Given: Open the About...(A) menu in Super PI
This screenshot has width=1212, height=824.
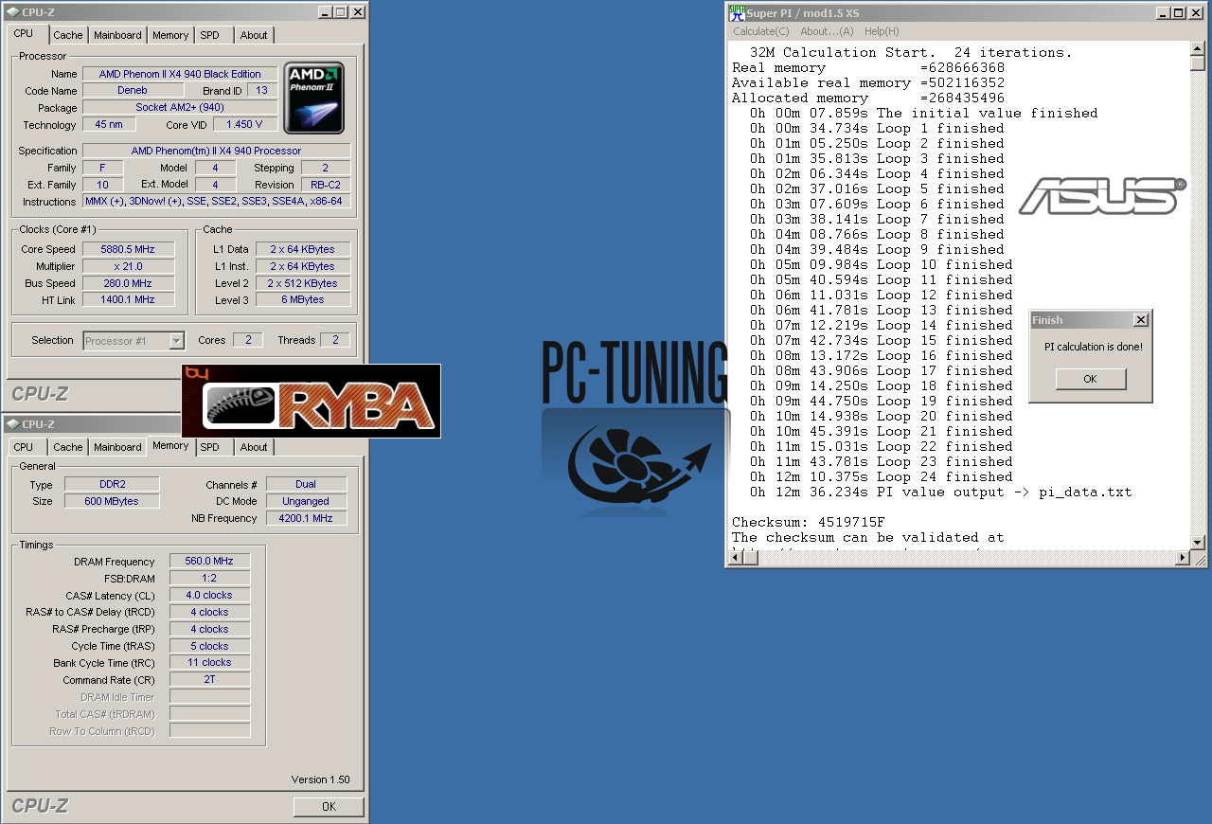Looking at the screenshot, I should pyautogui.click(x=827, y=31).
